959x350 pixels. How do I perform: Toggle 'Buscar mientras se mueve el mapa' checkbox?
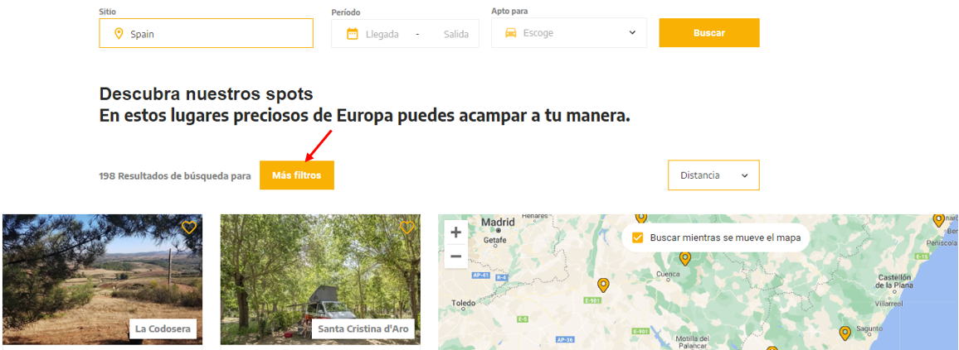tap(638, 237)
